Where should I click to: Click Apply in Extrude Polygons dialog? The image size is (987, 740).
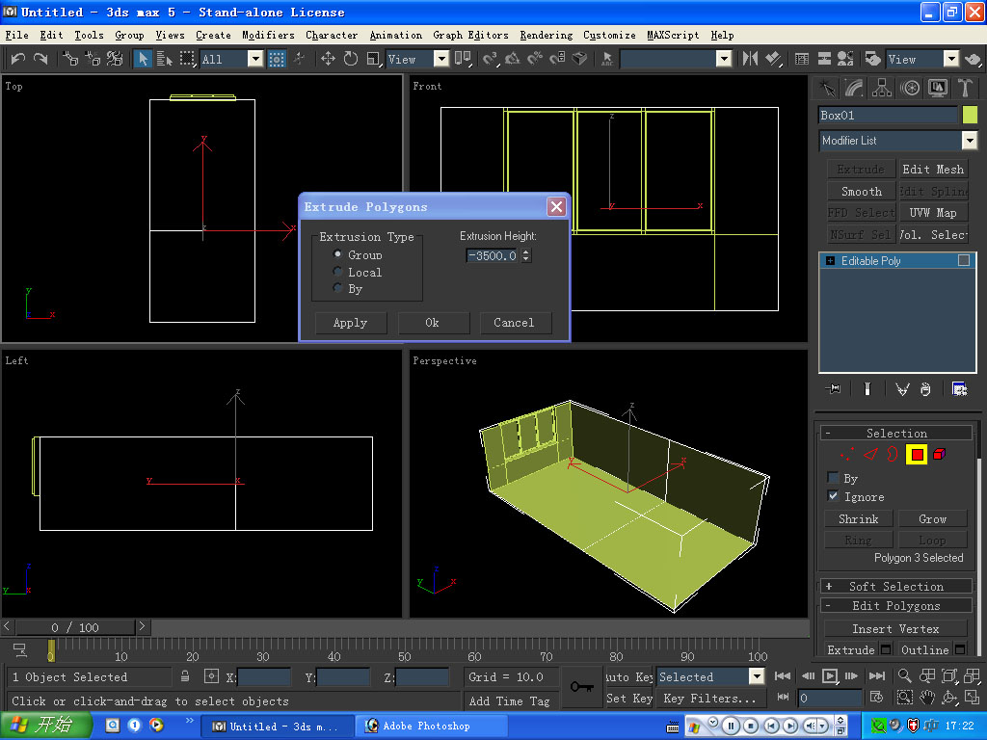350,323
